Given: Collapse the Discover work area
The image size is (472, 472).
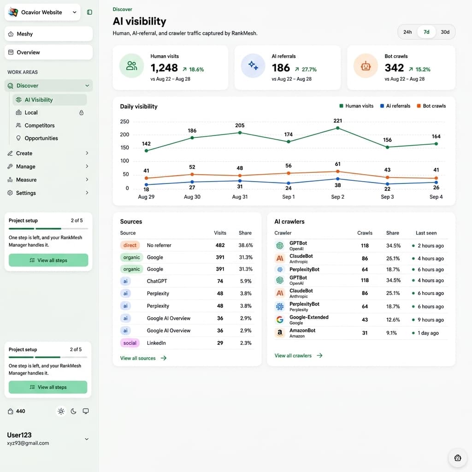Looking at the screenshot, I should point(48,85).
